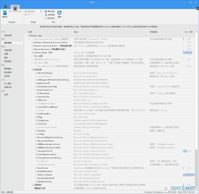Check the Windows Defender checkbox
The width and height of the screenshot is (199, 194).
tap(36, 175)
